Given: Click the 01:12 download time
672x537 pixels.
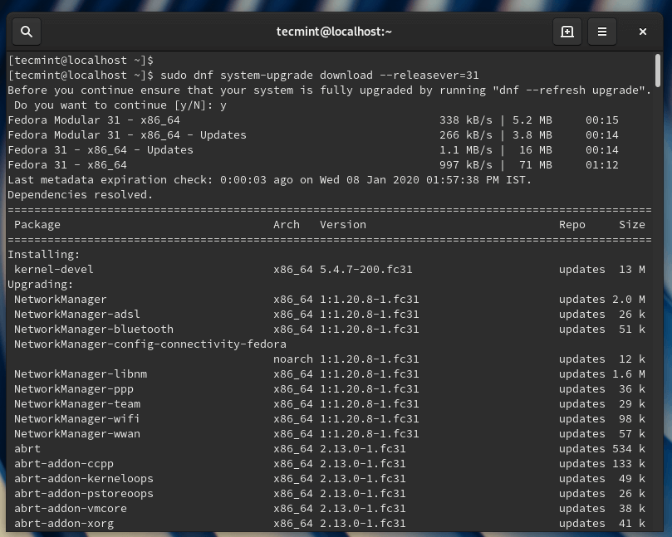Looking at the screenshot, I should point(602,165).
